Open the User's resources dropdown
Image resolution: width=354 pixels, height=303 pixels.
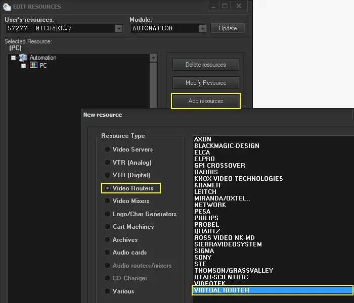pos(119,28)
